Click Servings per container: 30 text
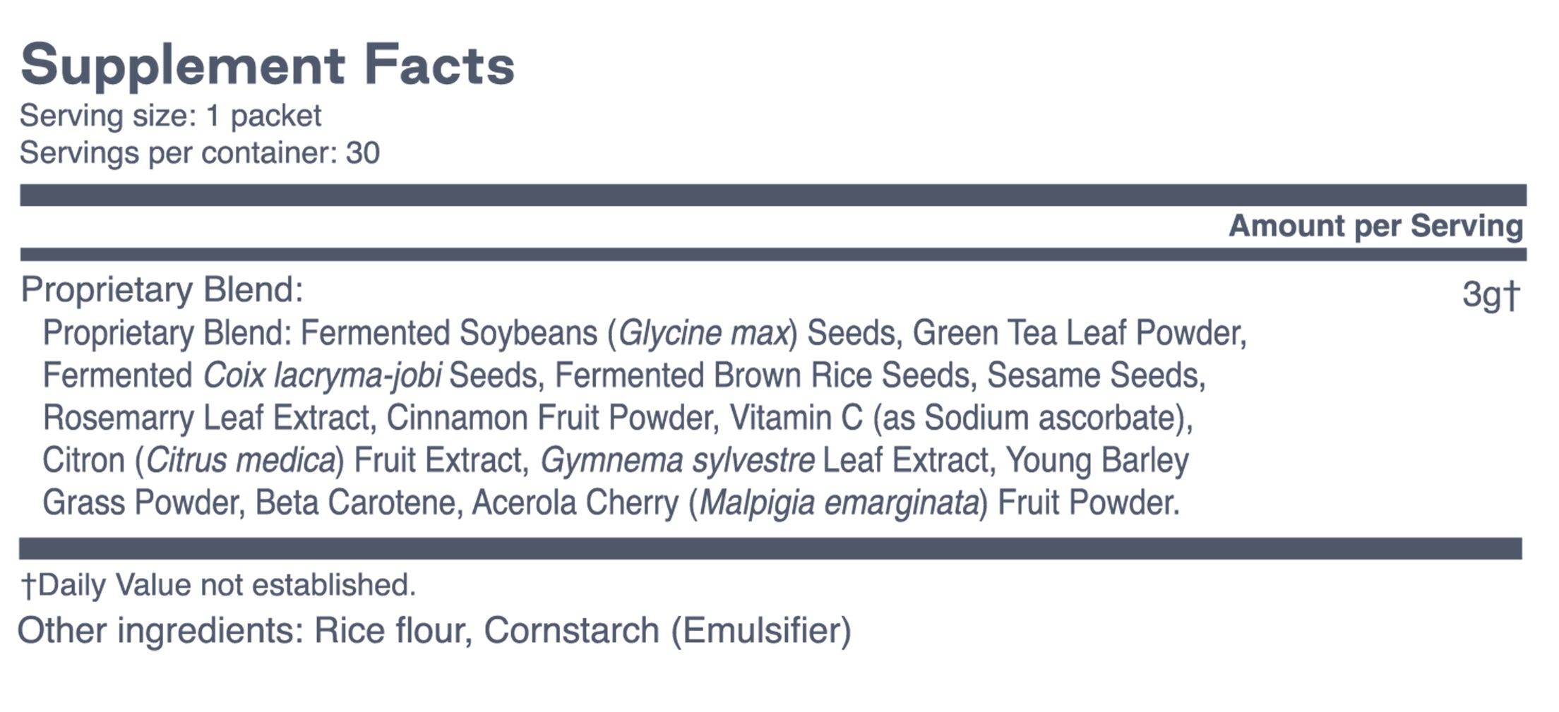Screen dimensions: 1559x712 pos(200,153)
